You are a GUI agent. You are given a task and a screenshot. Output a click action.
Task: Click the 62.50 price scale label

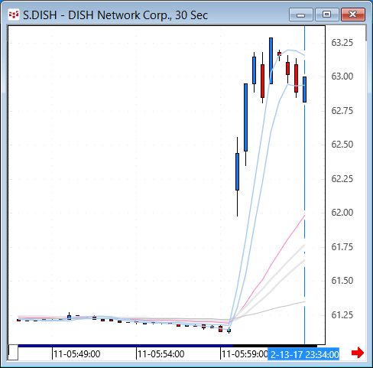coord(342,145)
